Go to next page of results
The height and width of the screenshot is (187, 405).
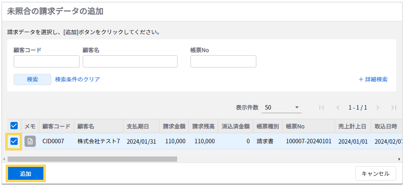(377, 108)
